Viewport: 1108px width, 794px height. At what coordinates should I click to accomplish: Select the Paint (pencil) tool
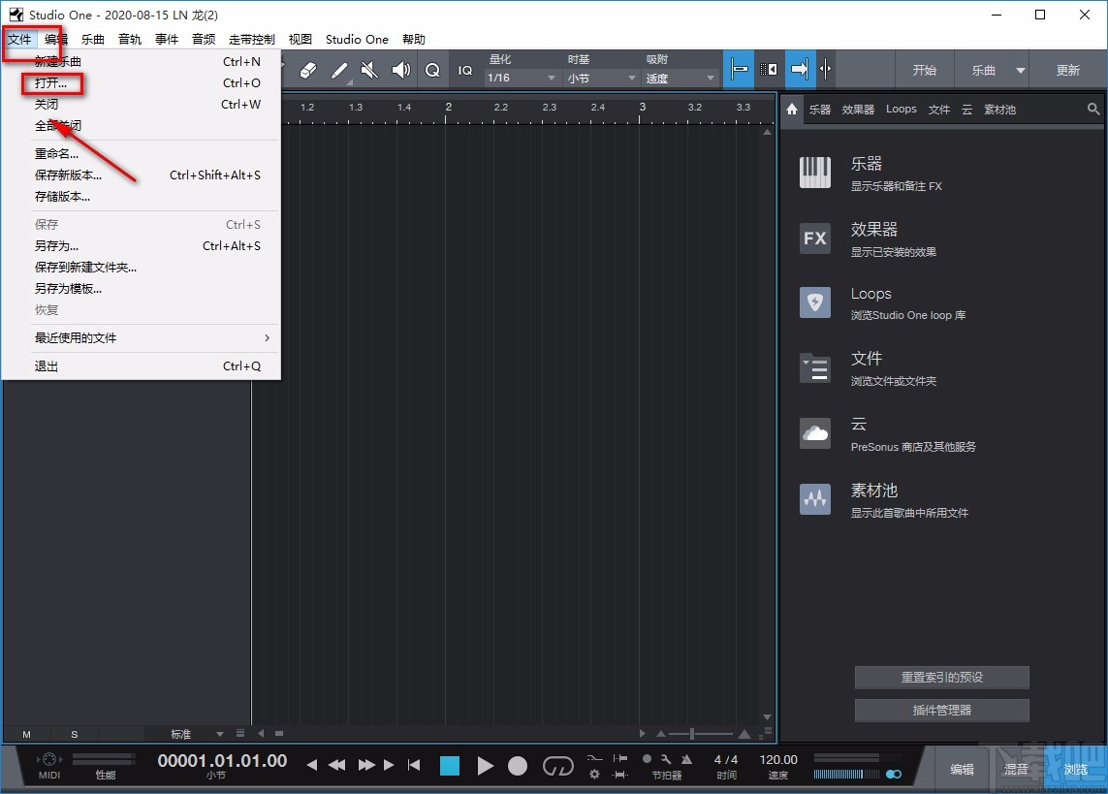pyautogui.click(x=339, y=70)
